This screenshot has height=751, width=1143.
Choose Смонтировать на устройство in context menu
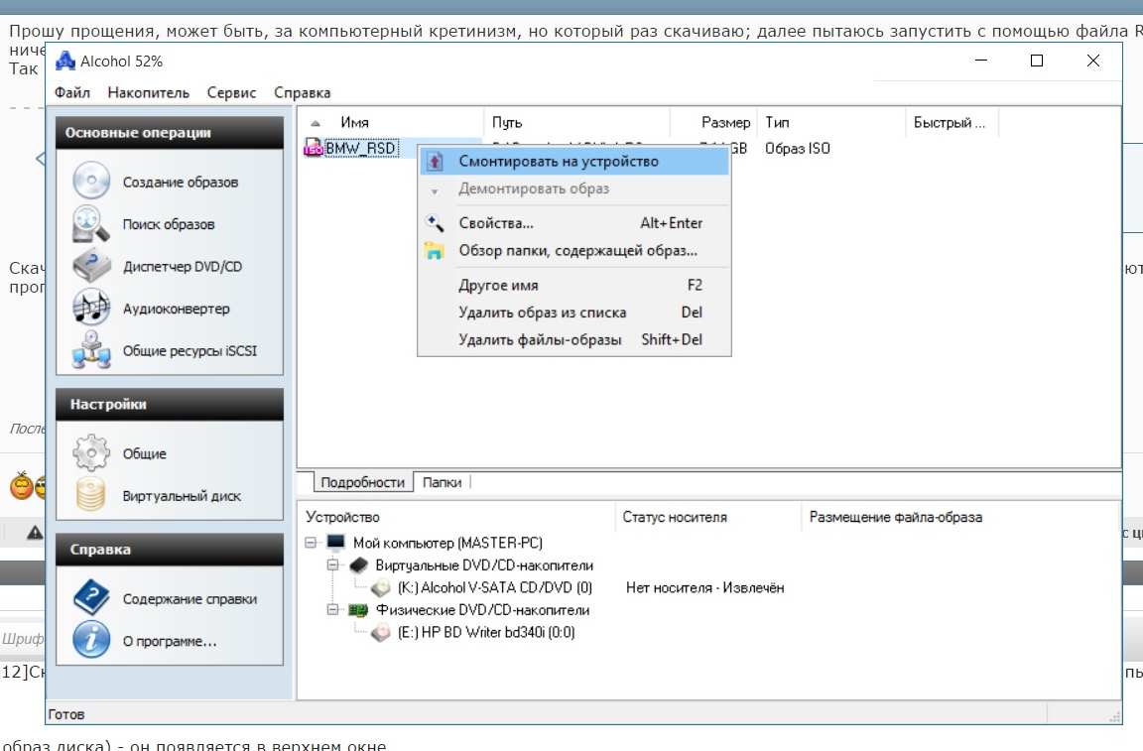coord(558,161)
